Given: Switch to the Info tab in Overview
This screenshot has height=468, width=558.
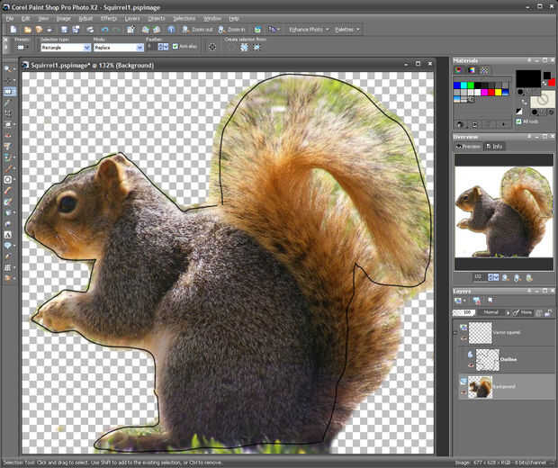Looking at the screenshot, I should [x=495, y=146].
